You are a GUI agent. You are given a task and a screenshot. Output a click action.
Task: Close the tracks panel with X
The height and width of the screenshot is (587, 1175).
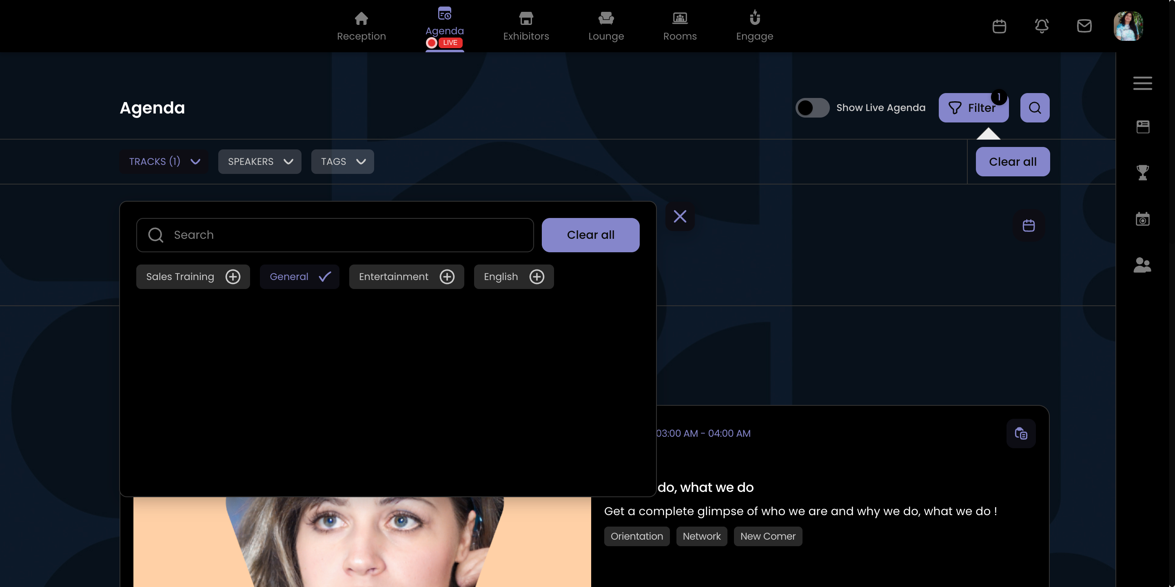click(680, 216)
